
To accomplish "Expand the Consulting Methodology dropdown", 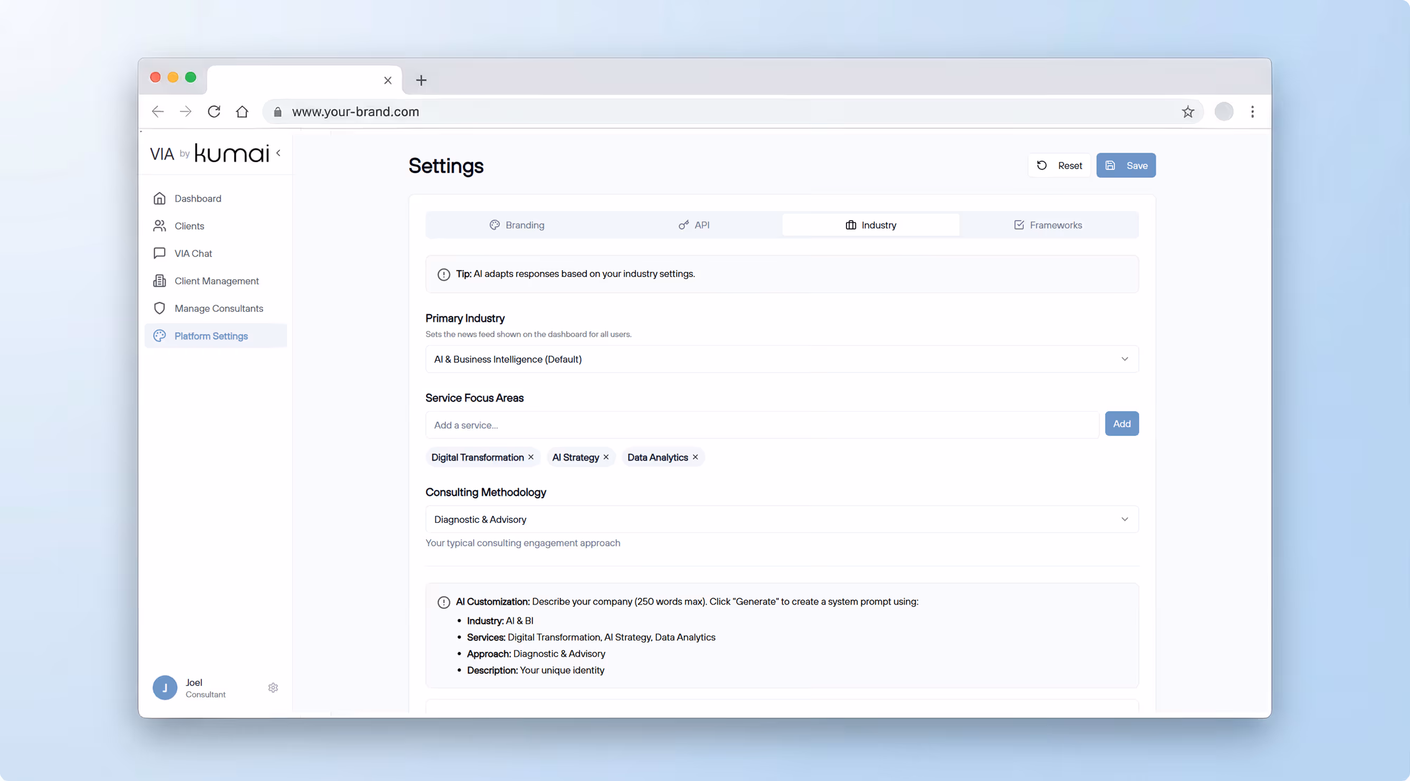I will click(x=782, y=519).
